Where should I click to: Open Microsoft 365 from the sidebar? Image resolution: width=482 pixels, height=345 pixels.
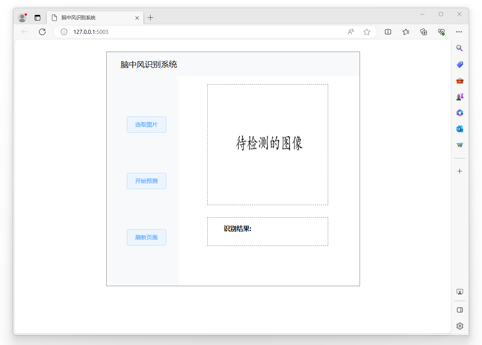[459, 112]
